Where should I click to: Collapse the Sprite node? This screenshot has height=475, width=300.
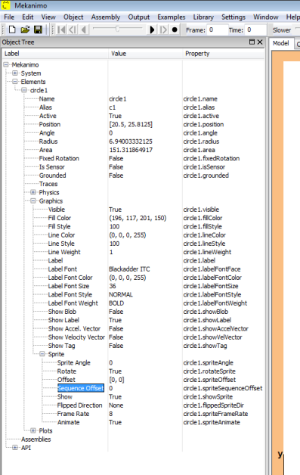(42, 354)
